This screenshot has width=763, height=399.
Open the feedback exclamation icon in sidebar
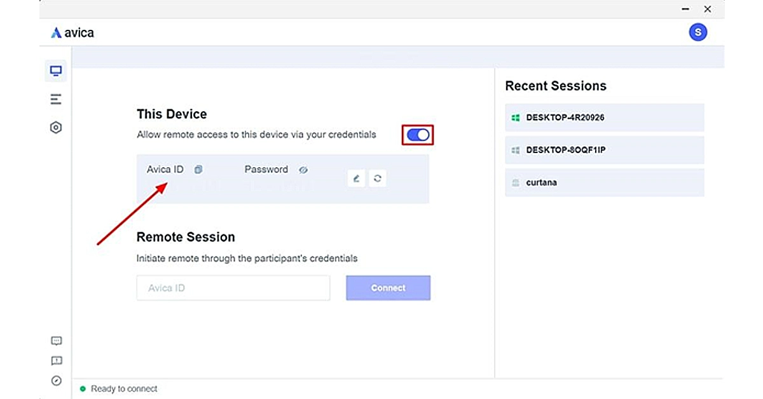coord(56,361)
